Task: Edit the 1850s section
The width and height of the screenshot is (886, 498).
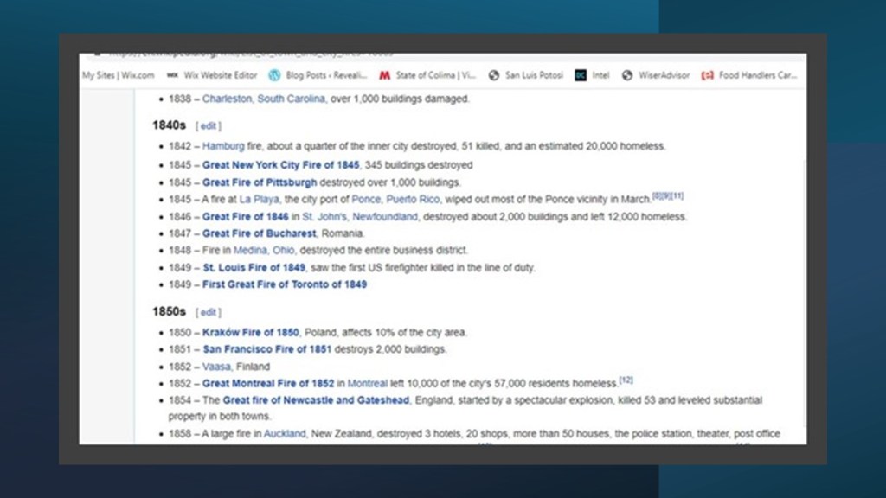Action: [x=209, y=312]
